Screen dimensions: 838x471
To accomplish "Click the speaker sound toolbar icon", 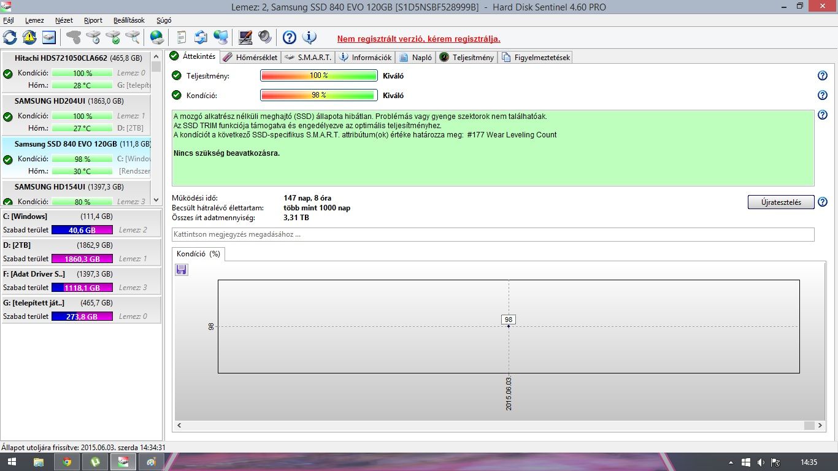I will coord(265,37).
